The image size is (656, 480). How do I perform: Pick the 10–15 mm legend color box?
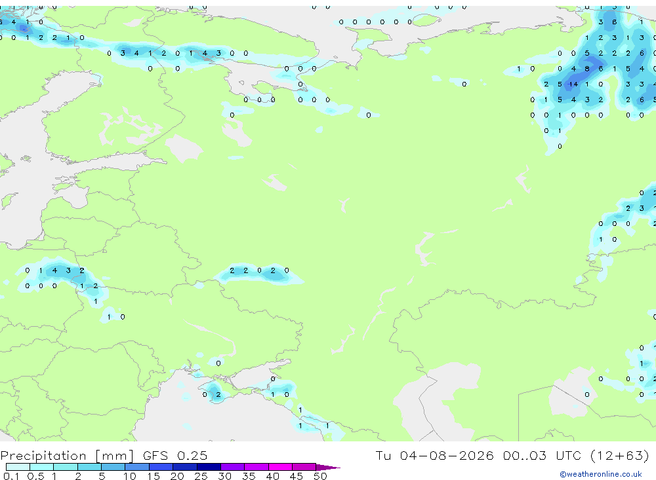point(137,467)
